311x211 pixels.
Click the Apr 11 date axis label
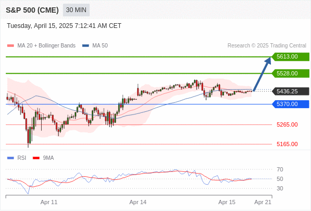tap(49, 202)
